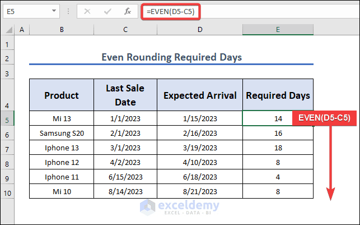
Task: Select the 'Expected Arrival' header cell
Action: pyautogui.click(x=200, y=95)
